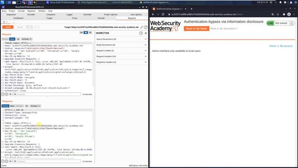Viewport: 298px width, 168px height.
Task: Follow Back to lab description link
Action: (x=224, y=28)
